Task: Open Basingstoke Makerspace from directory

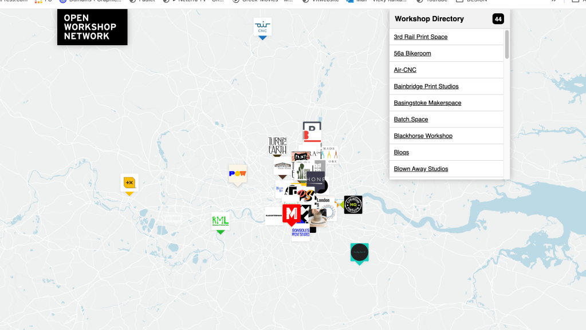Action: click(x=427, y=104)
